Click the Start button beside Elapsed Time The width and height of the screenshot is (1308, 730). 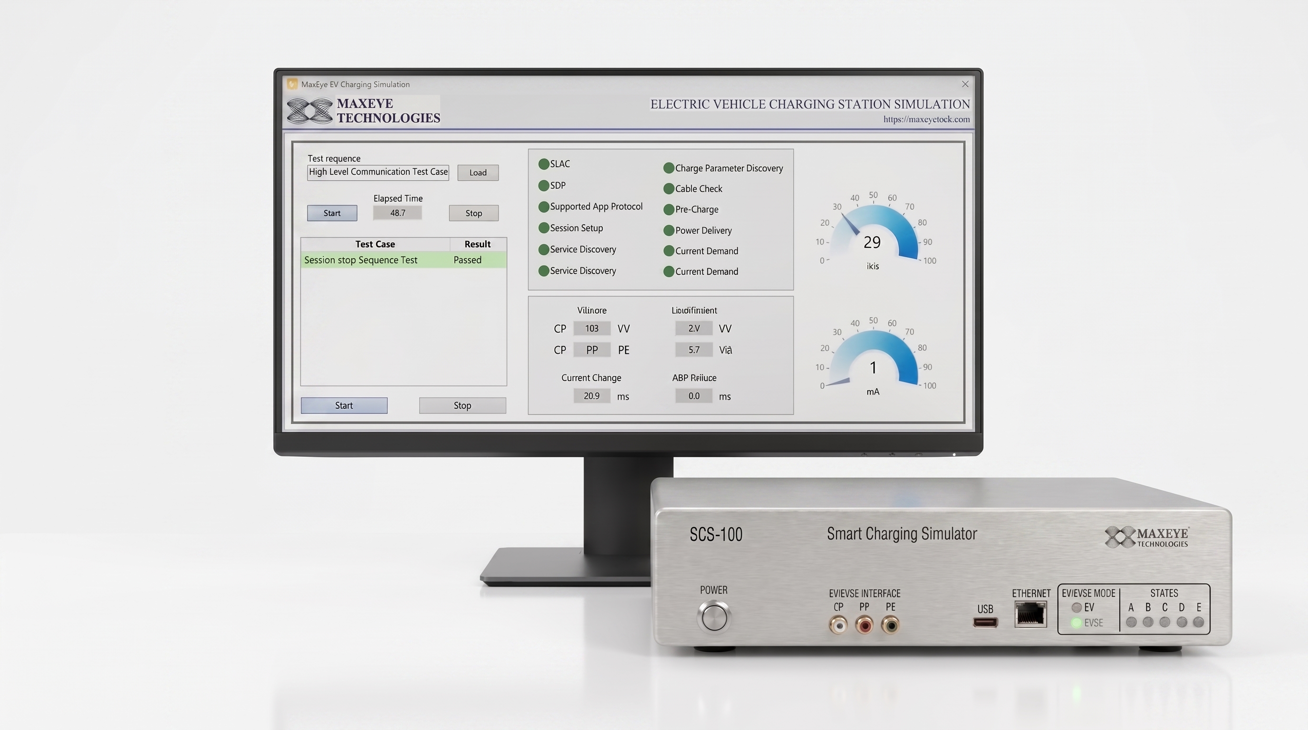click(332, 213)
